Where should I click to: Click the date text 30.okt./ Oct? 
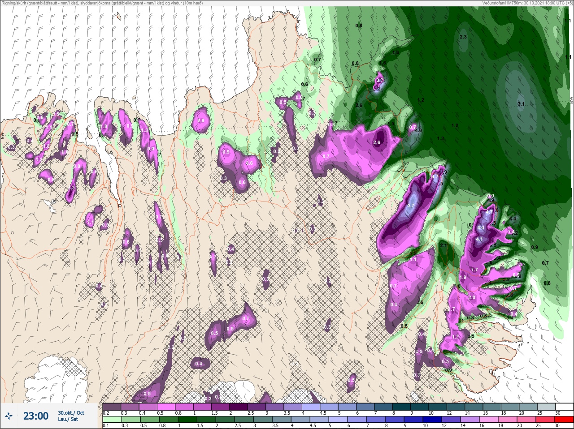(71, 412)
